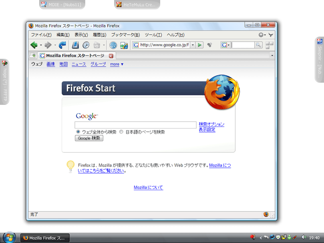The width and height of the screenshot is (324, 243).
Task: Open the 表示設定 link
Action: 207,130
